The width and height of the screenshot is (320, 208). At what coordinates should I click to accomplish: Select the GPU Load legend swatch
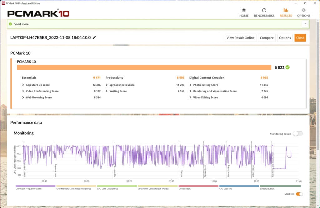198,186
